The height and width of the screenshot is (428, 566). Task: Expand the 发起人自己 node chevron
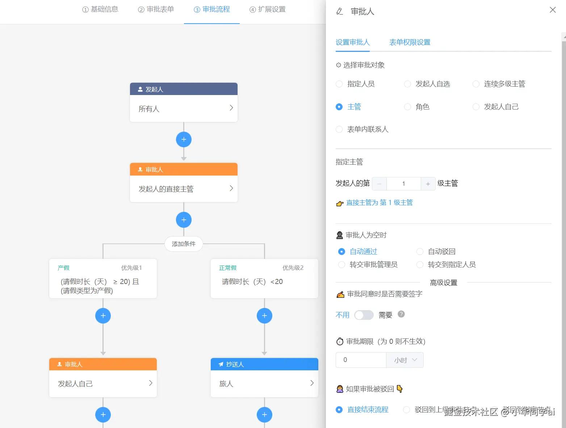tap(151, 383)
